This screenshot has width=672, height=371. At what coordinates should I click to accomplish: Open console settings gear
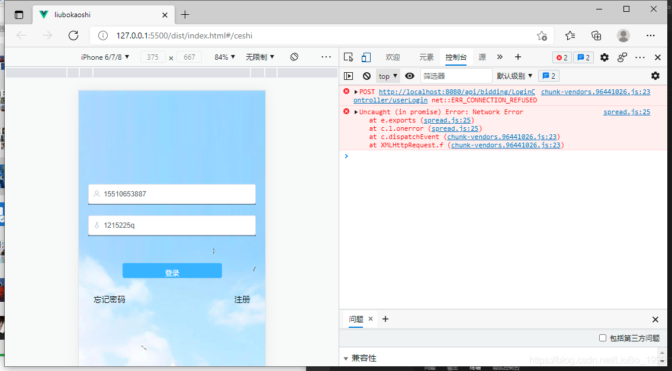tap(655, 76)
